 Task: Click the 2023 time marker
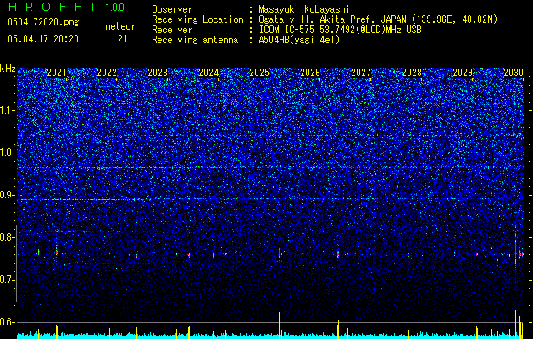coord(158,73)
